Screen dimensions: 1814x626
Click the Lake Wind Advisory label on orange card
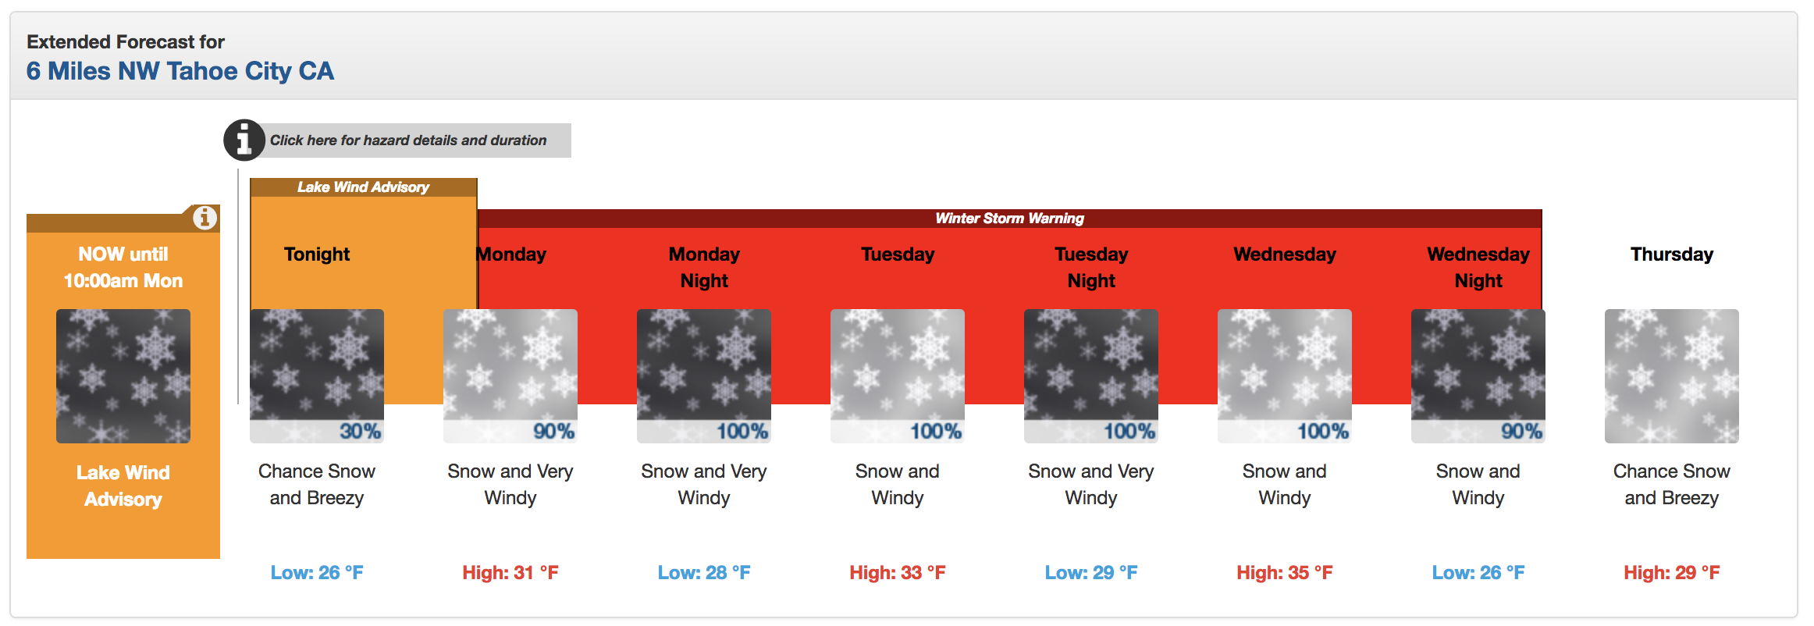123,486
